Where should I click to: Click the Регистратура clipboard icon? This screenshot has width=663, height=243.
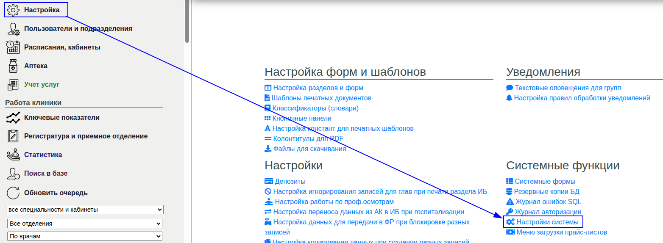[x=14, y=136]
